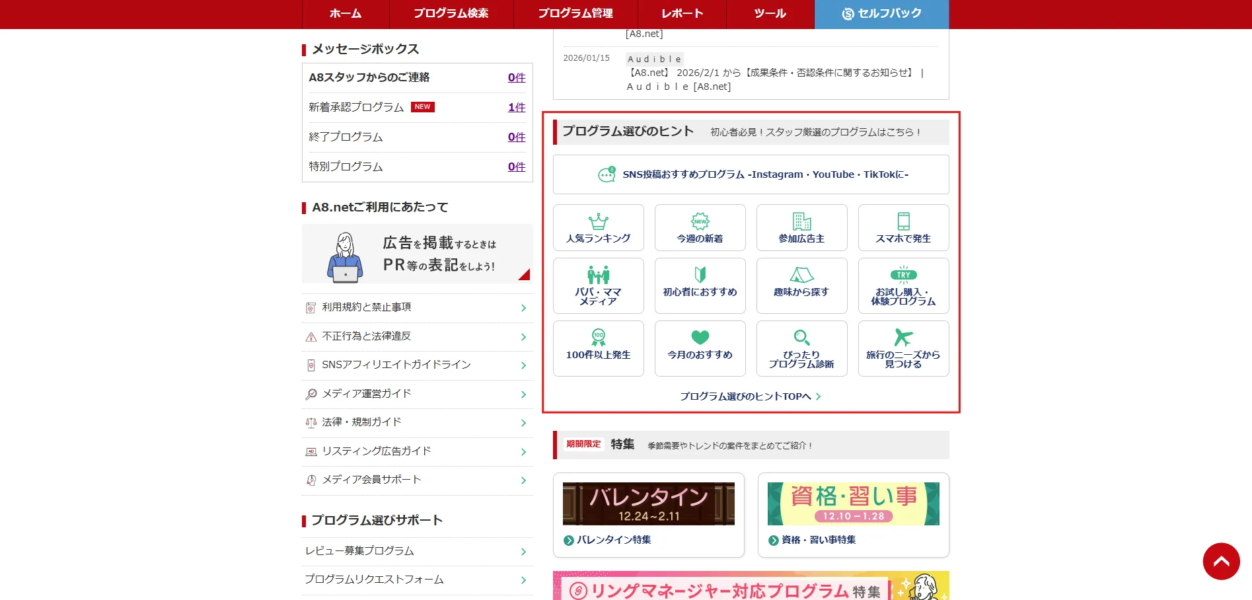
Task: Expand メディア運営ガイド chevron arrow
Action: pyautogui.click(x=523, y=394)
